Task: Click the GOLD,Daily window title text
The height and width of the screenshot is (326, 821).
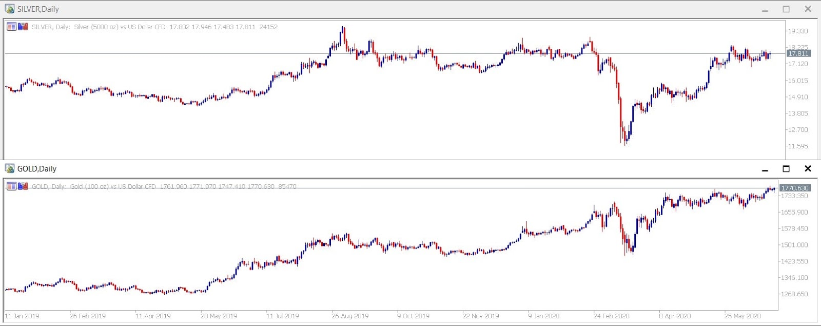Action: tap(37, 169)
